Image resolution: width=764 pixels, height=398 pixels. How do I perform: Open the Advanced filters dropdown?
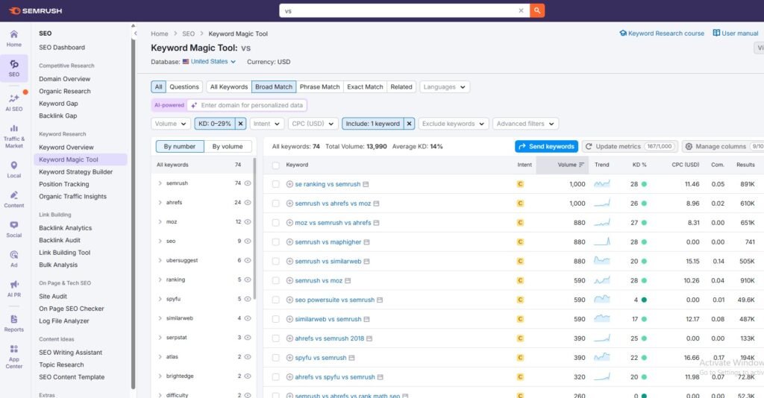(525, 124)
